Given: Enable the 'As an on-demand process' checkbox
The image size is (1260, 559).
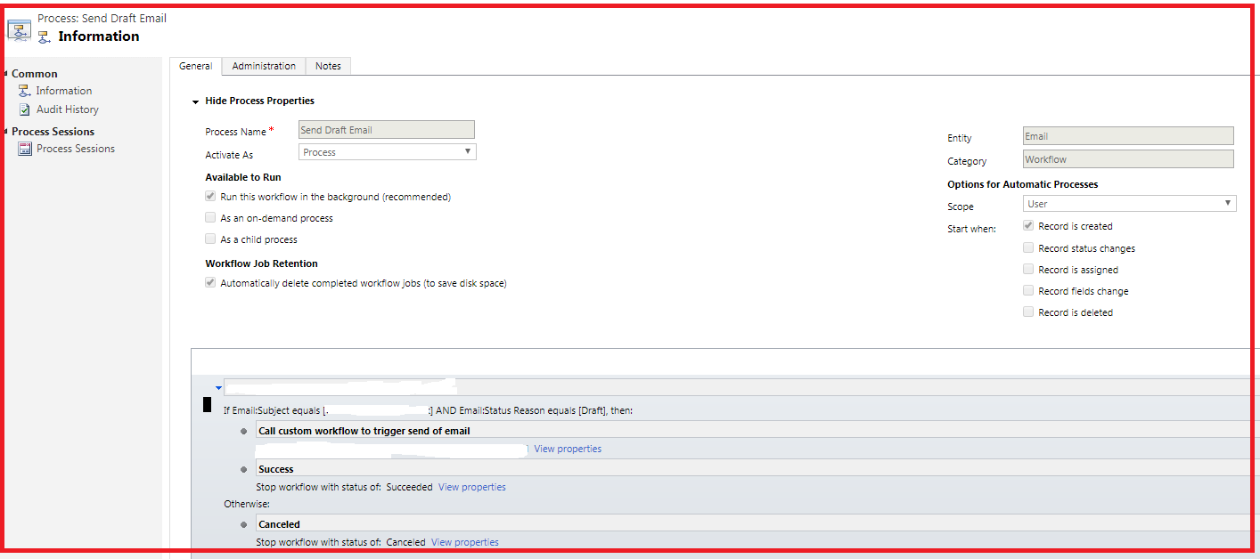Looking at the screenshot, I should [x=210, y=216].
